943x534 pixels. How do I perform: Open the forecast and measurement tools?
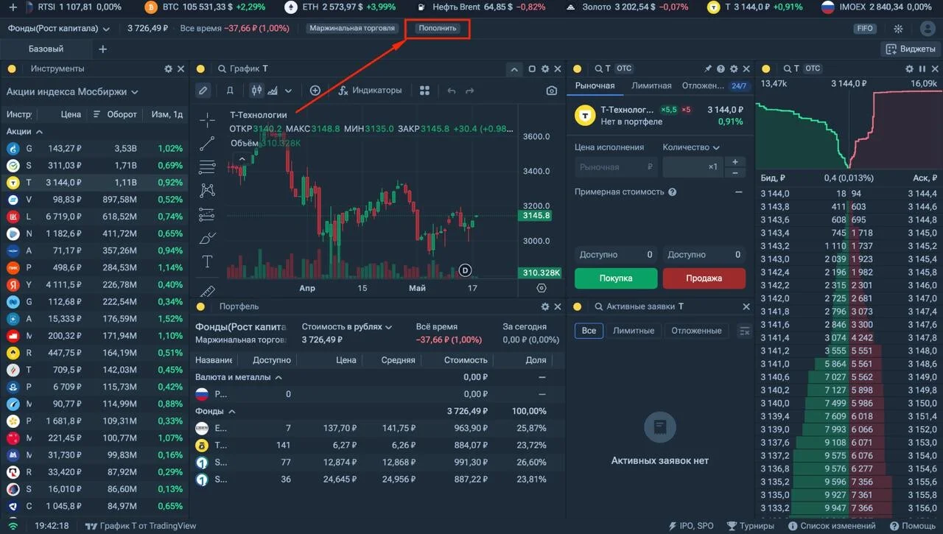click(207, 214)
